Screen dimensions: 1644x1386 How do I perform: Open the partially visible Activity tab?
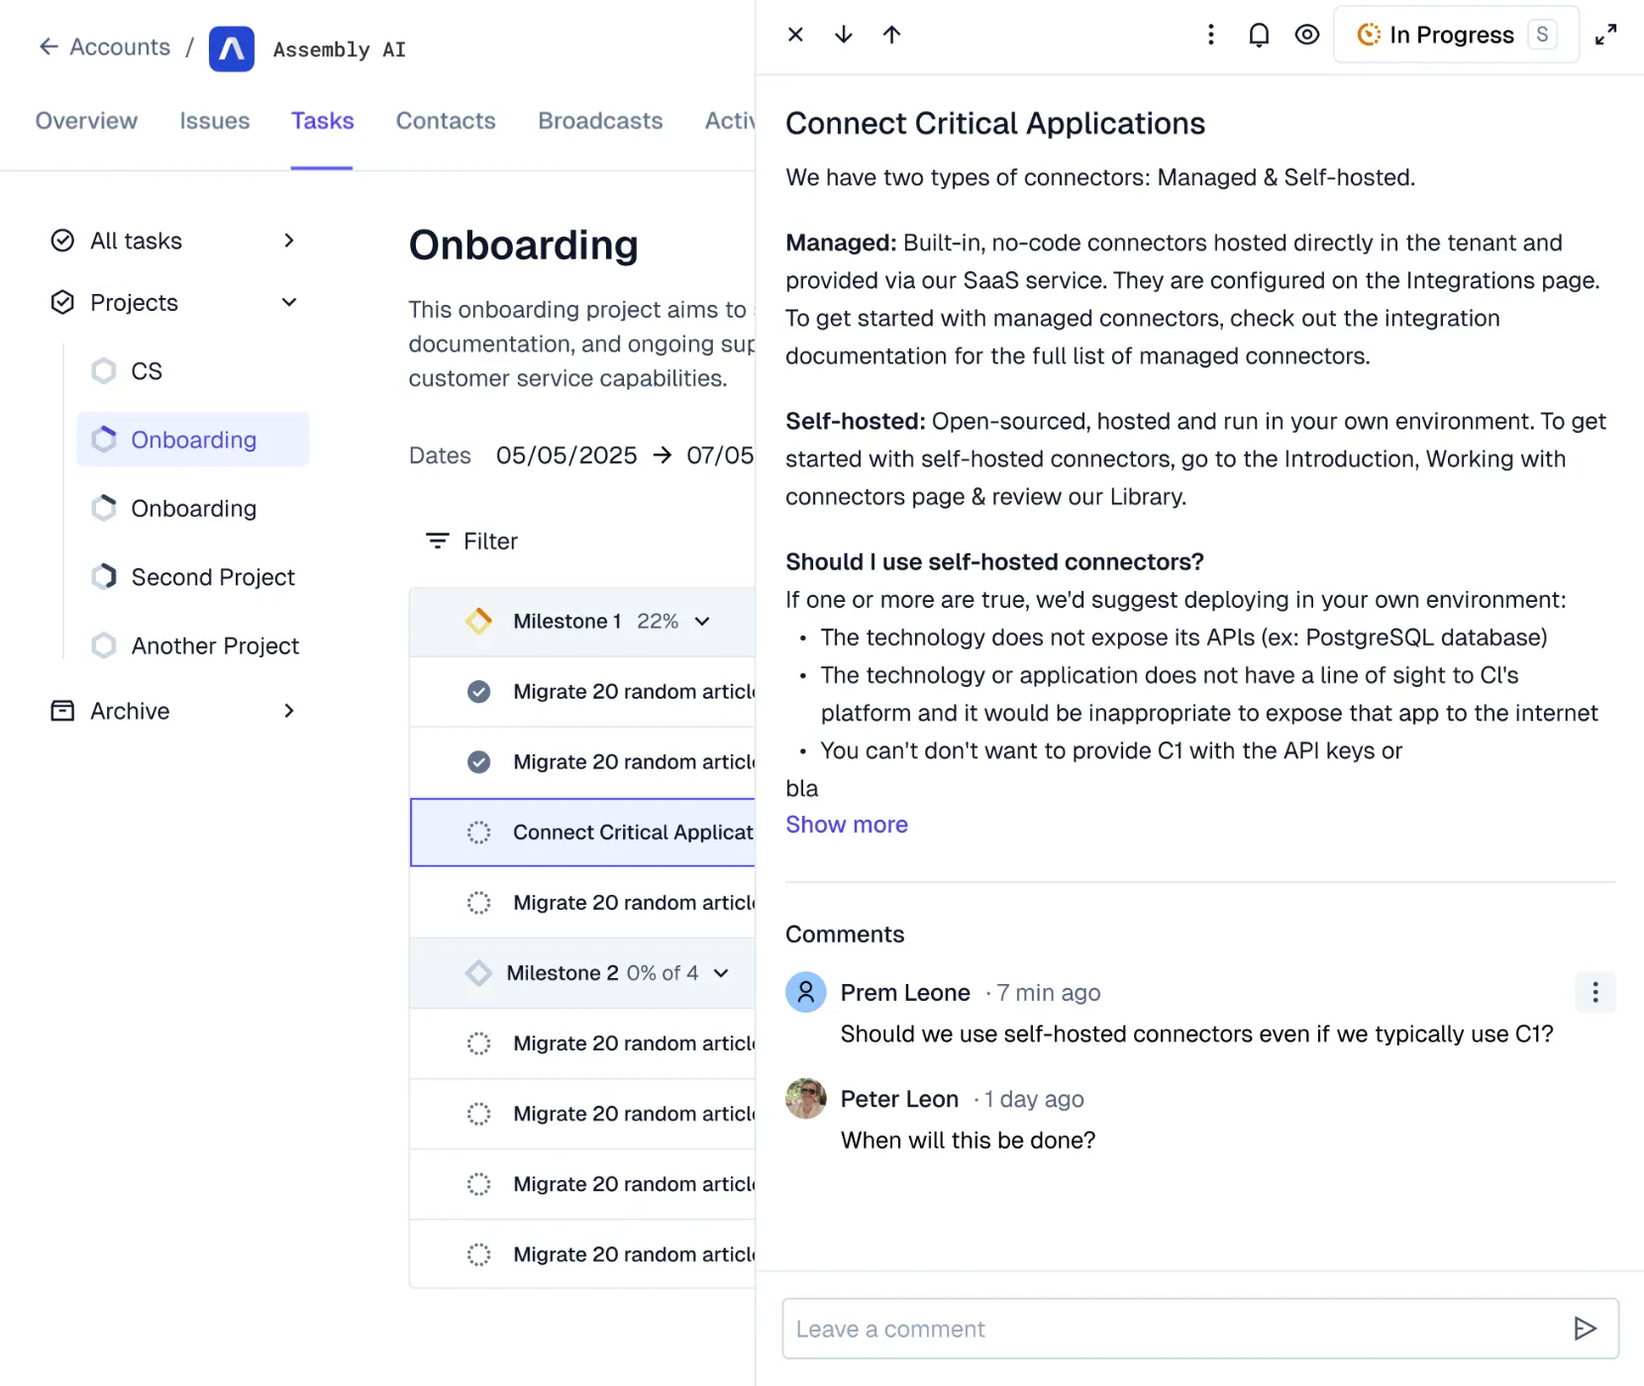click(x=730, y=121)
